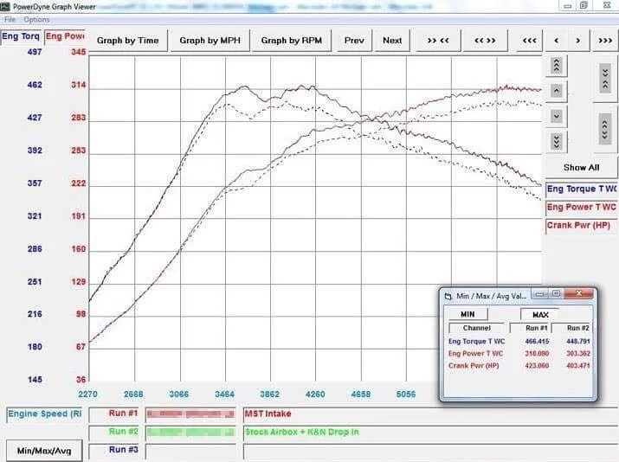Click the horizontal zoom out (<< >>) button

tap(485, 41)
